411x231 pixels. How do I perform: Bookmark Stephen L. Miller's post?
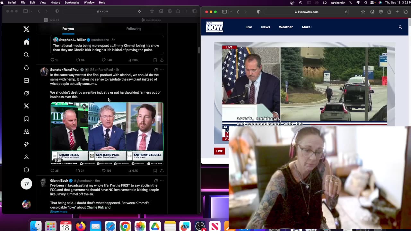tap(155, 60)
